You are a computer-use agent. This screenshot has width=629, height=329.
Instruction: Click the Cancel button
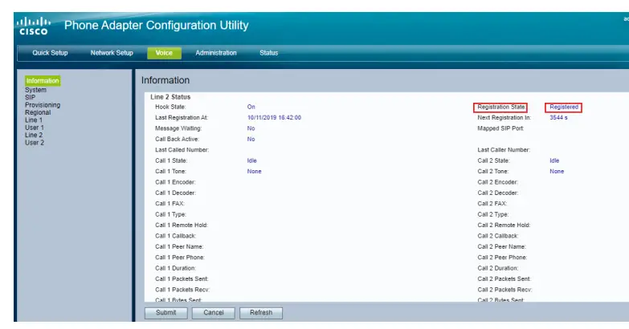(x=214, y=313)
